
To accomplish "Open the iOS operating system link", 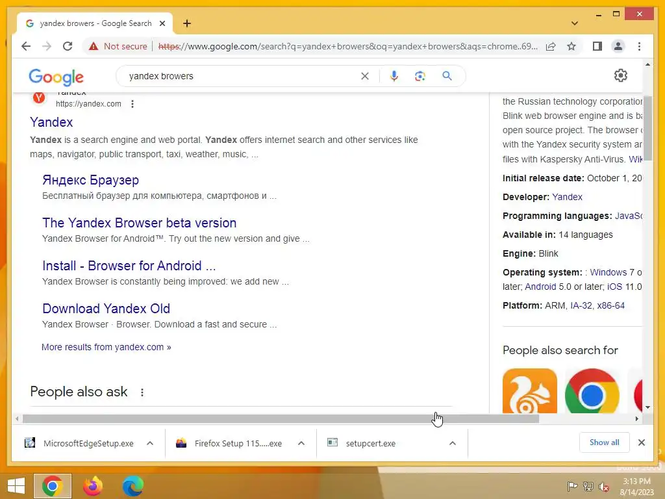I will [614, 287].
